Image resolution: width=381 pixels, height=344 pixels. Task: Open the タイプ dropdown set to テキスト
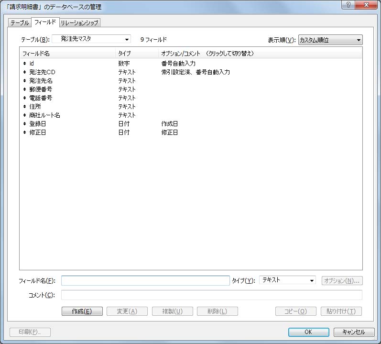click(287, 280)
